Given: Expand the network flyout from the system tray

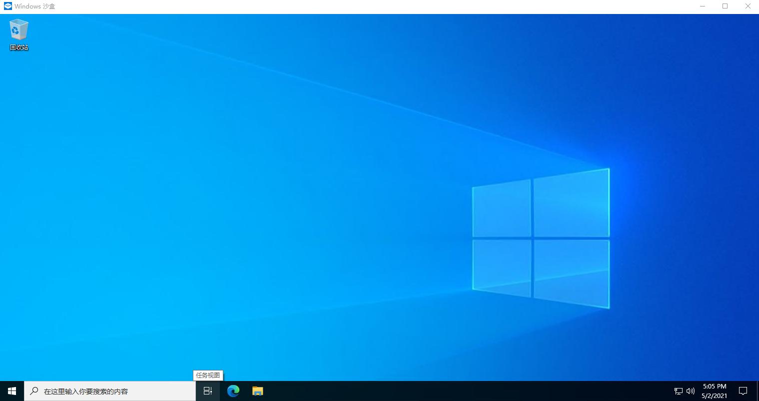Looking at the screenshot, I should (678, 391).
